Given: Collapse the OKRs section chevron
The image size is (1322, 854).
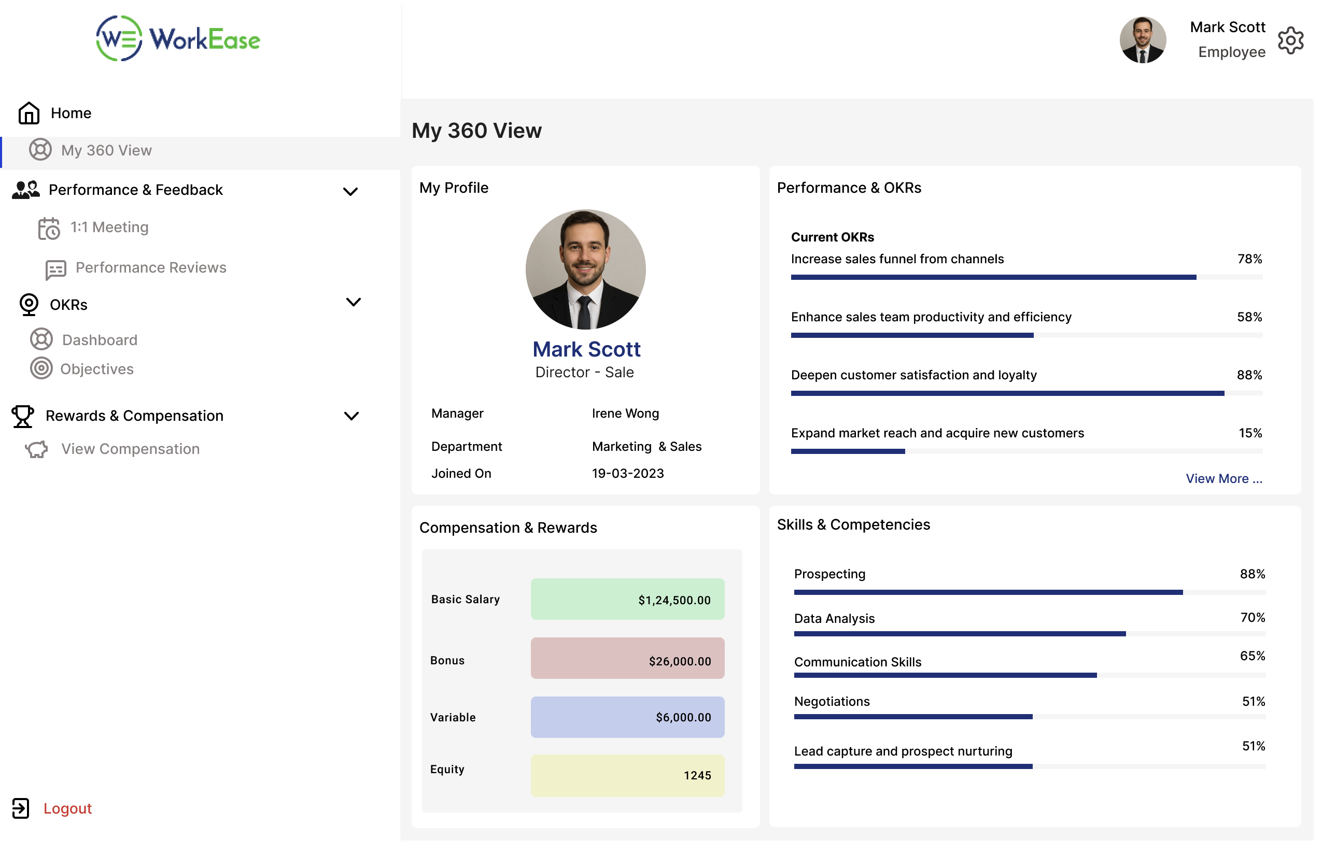Looking at the screenshot, I should (353, 302).
